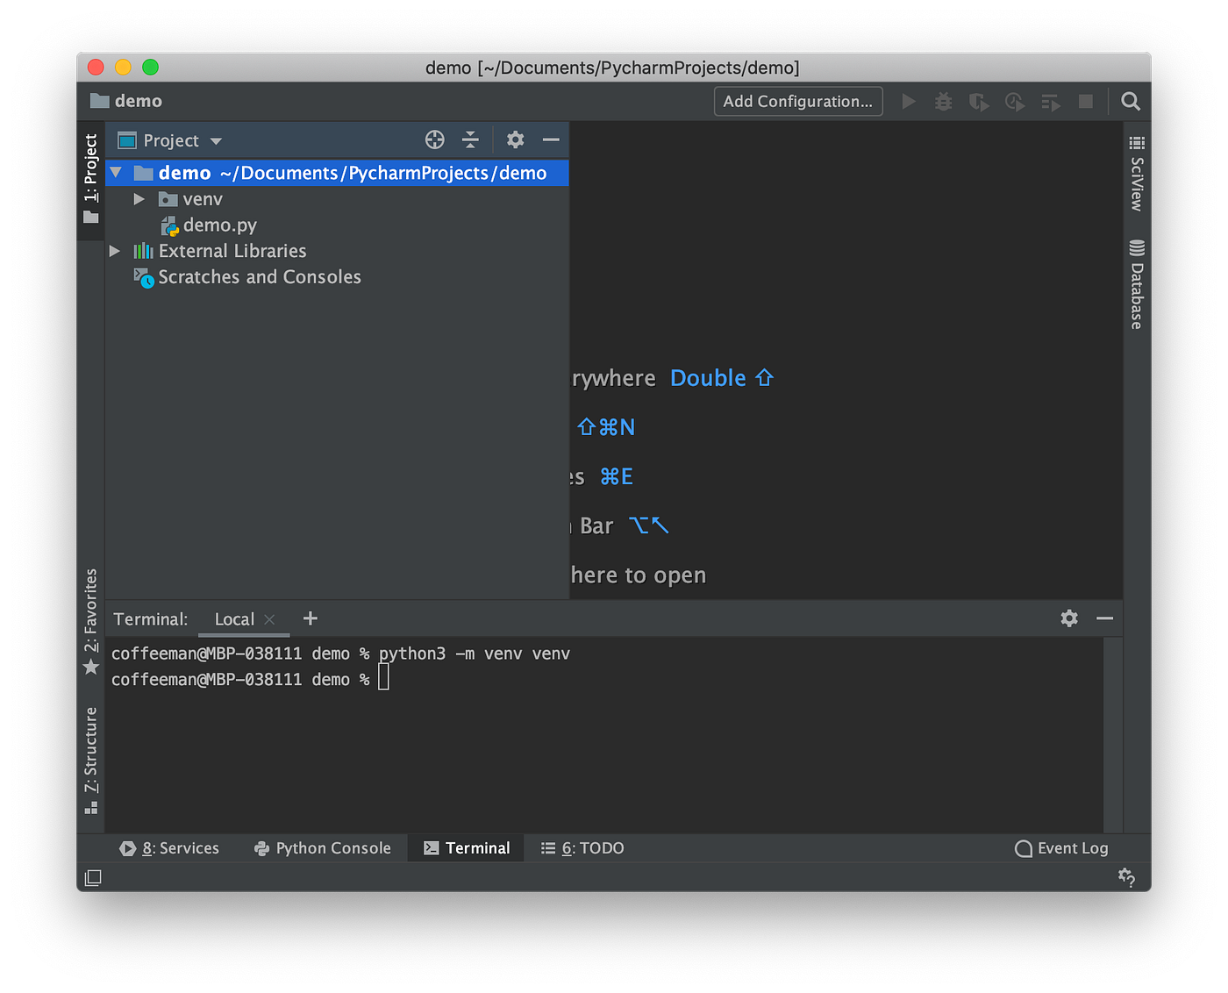Click the Stop execution icon
Image resolution: width=1228 pixels, height=993 pixels.
click(1085, 101)
